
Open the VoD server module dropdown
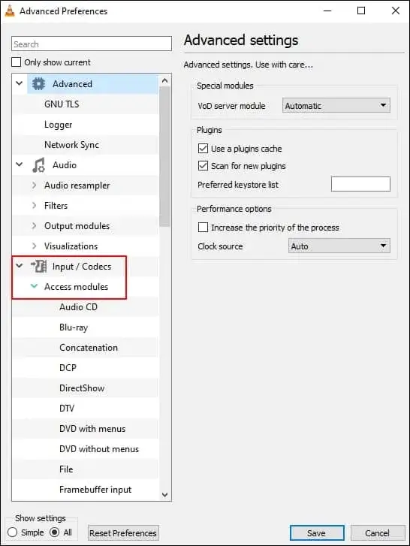336,105
